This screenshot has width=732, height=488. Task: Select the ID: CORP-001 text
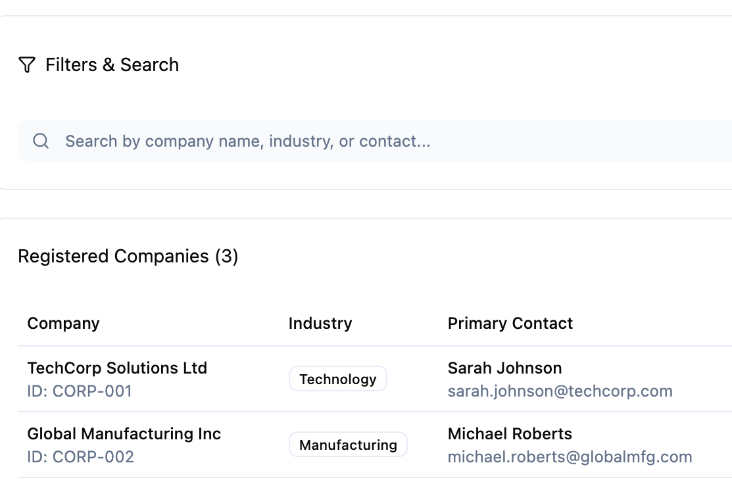pos(80,391)
